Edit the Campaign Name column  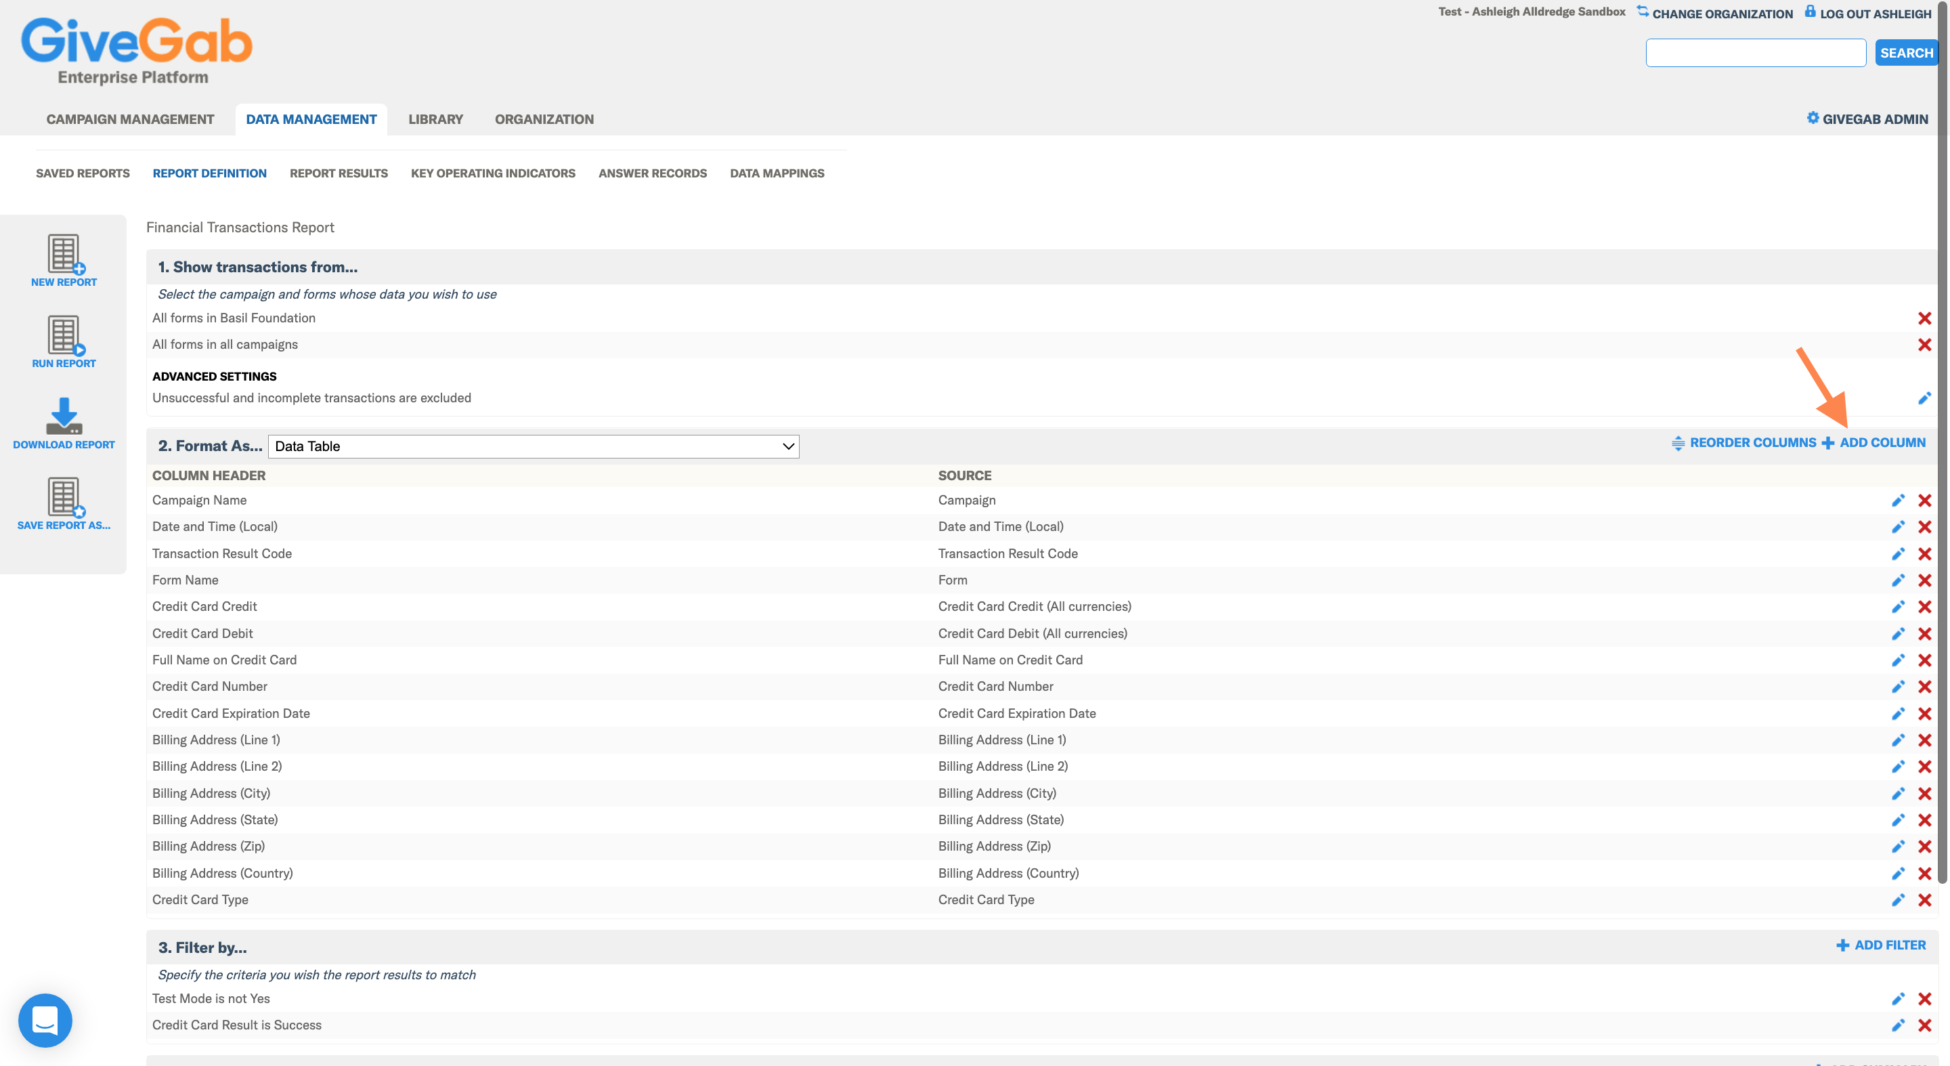(x=1898, y=500)
